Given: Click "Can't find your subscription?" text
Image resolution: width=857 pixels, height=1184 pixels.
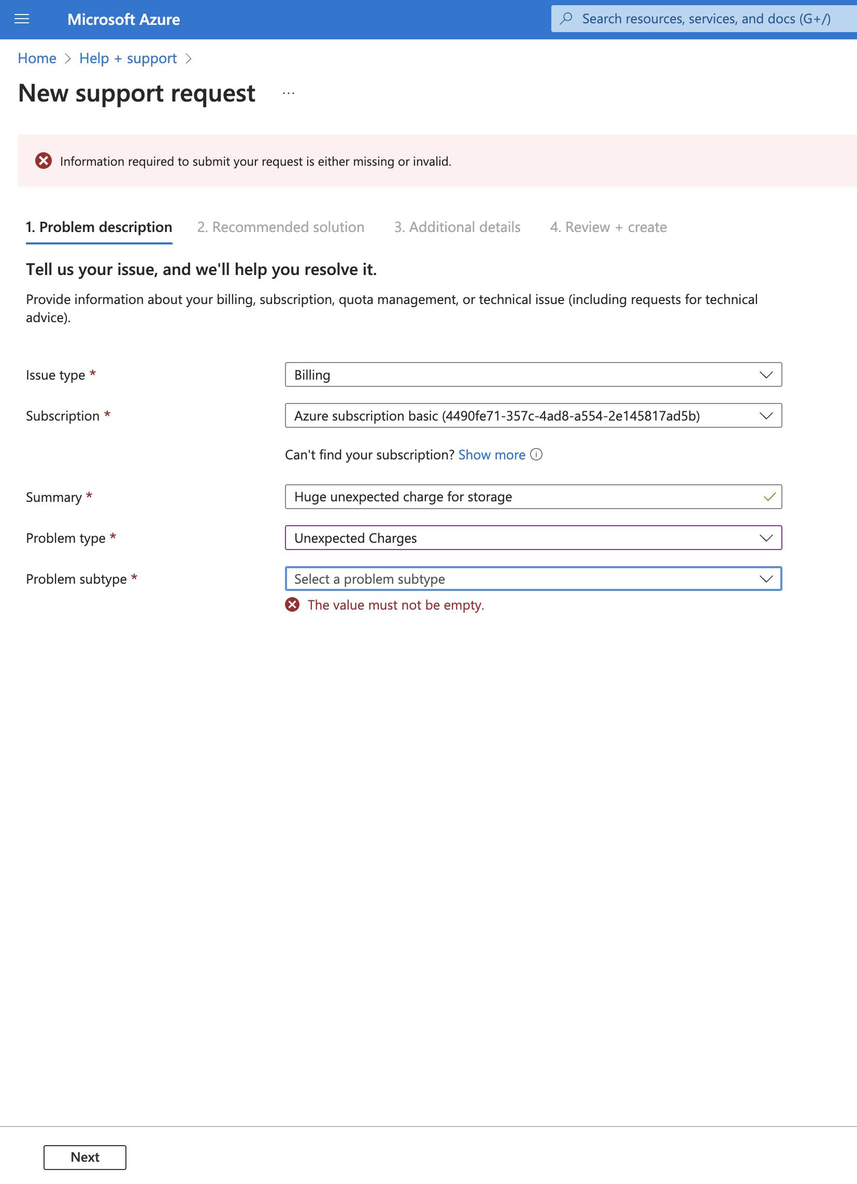Looking at the screenshot, I should coord(370,455).
